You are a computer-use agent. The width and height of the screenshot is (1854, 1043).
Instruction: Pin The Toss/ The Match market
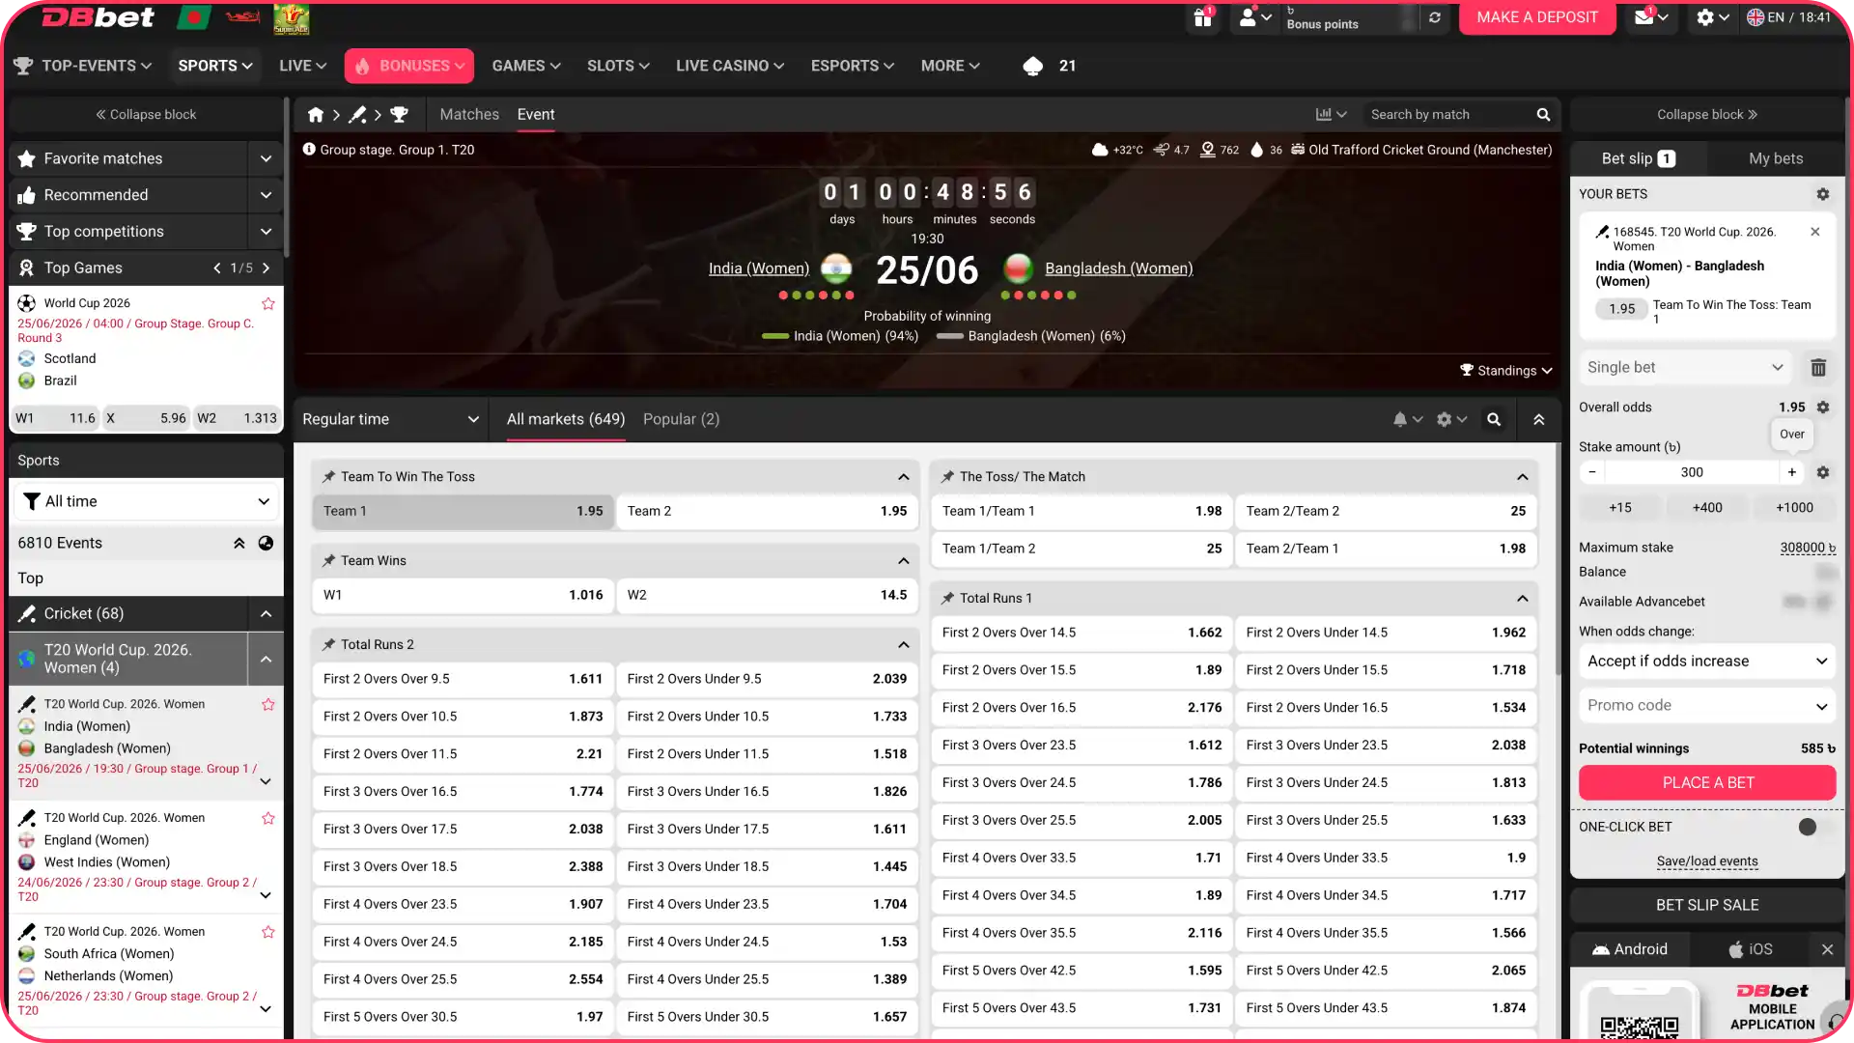coord(947,477)
